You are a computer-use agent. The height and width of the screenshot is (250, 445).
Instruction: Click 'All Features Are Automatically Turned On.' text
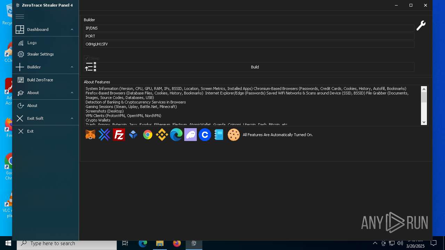click(x=278, y=135)
